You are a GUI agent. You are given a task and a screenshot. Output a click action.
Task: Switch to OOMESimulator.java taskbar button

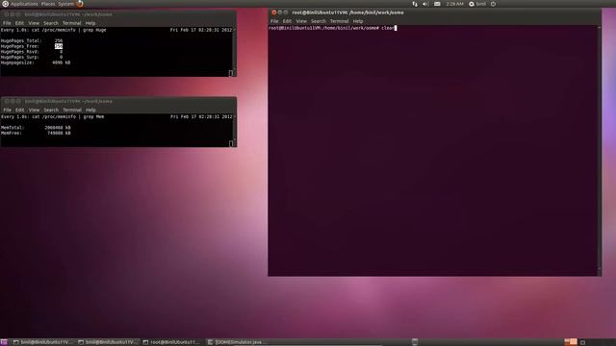(237, 342)
